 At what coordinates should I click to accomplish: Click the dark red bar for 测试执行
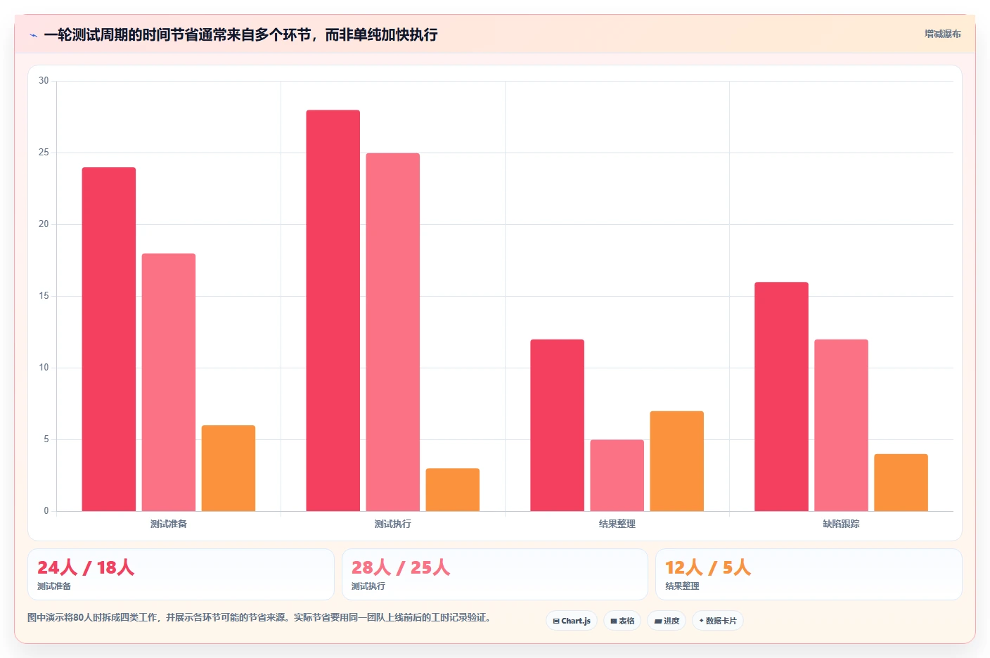tap(333, 311)
